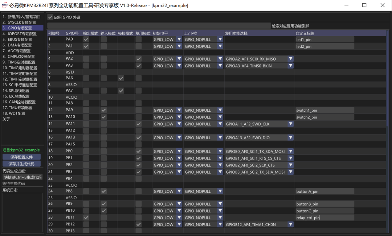Toggle input mode checkbox for PB10

point(103,211)
